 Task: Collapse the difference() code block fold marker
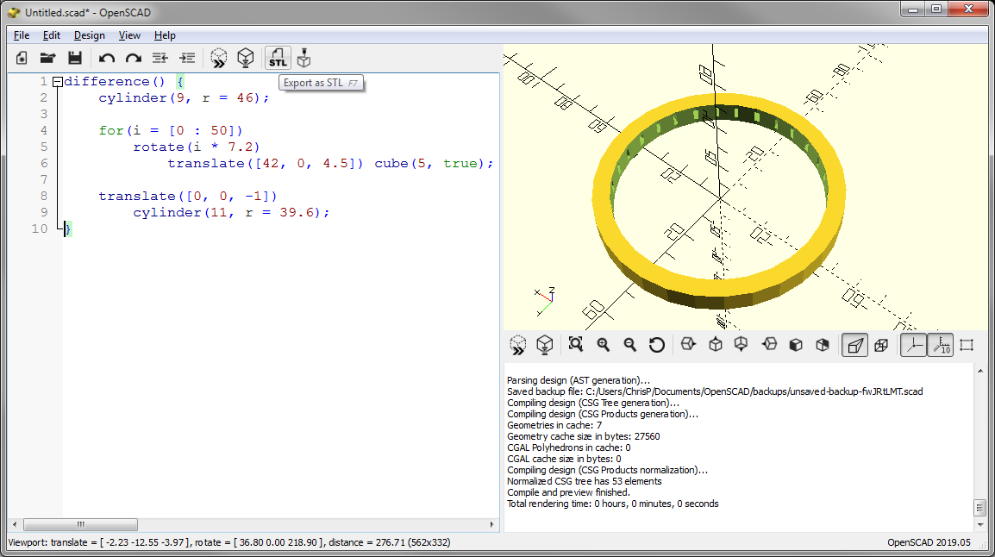pos(57,82)
